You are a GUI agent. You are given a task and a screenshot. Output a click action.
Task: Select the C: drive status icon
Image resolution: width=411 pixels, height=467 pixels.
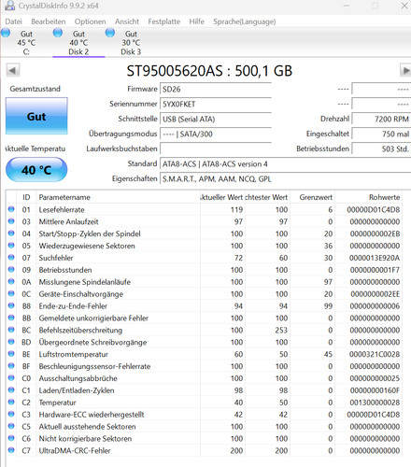6,33
